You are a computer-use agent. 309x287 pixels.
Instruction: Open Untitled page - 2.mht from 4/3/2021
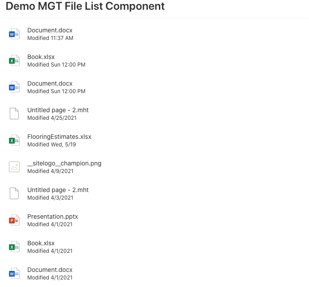tap(58, 190)
